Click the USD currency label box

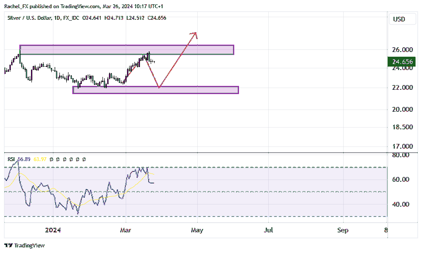coord(402,19)
